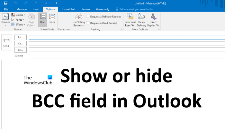The height and width of the screenshot is (129, 225).
Task: Click the To... address book button
Action: (21, 37)
